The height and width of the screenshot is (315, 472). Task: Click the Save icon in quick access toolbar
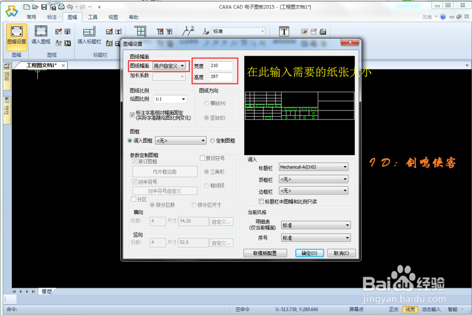click(x=44, y=7)
